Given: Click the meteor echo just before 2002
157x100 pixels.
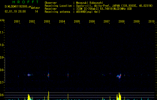Looking at the screenshot, I should [x=29, y=75].
